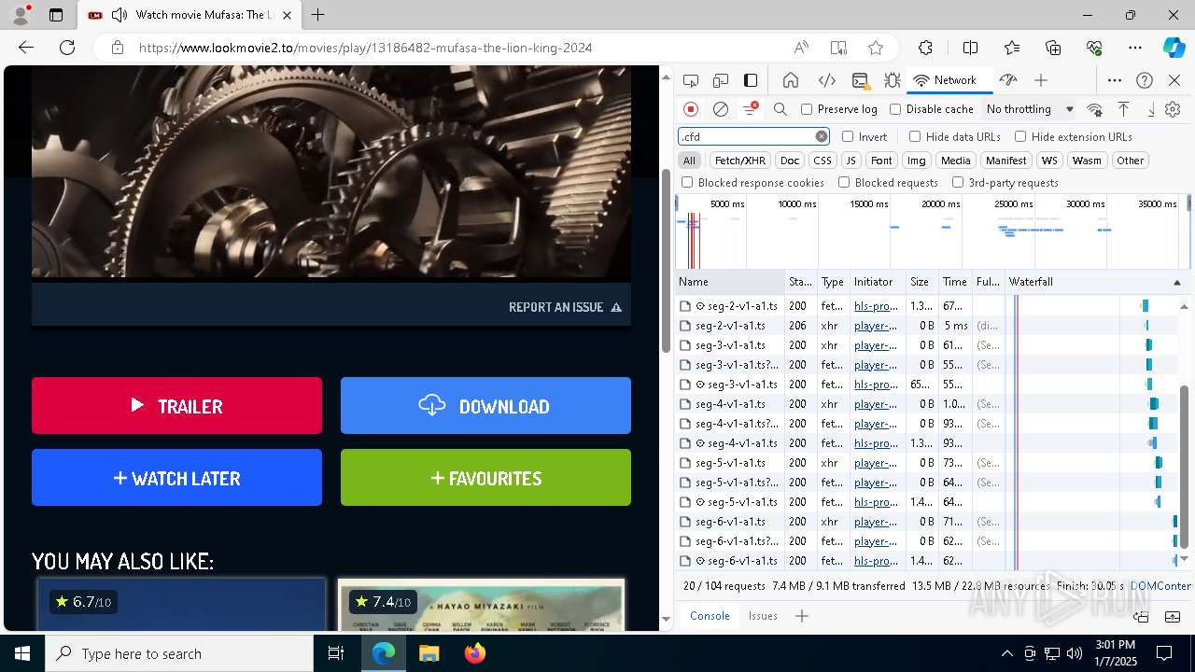The height and width of the screenshot is (672, 1195).
Task: Export HAR file with download arrow
Action: (x=1151, y=109)
